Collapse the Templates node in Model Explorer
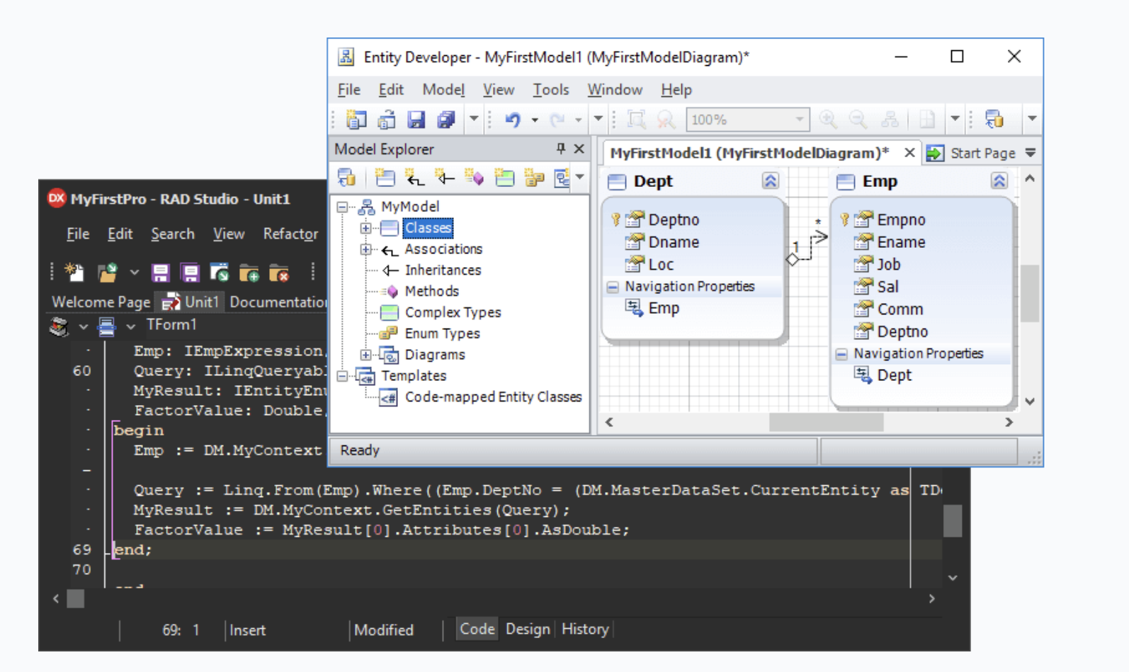1129x672 pixels. coord(343,376)
